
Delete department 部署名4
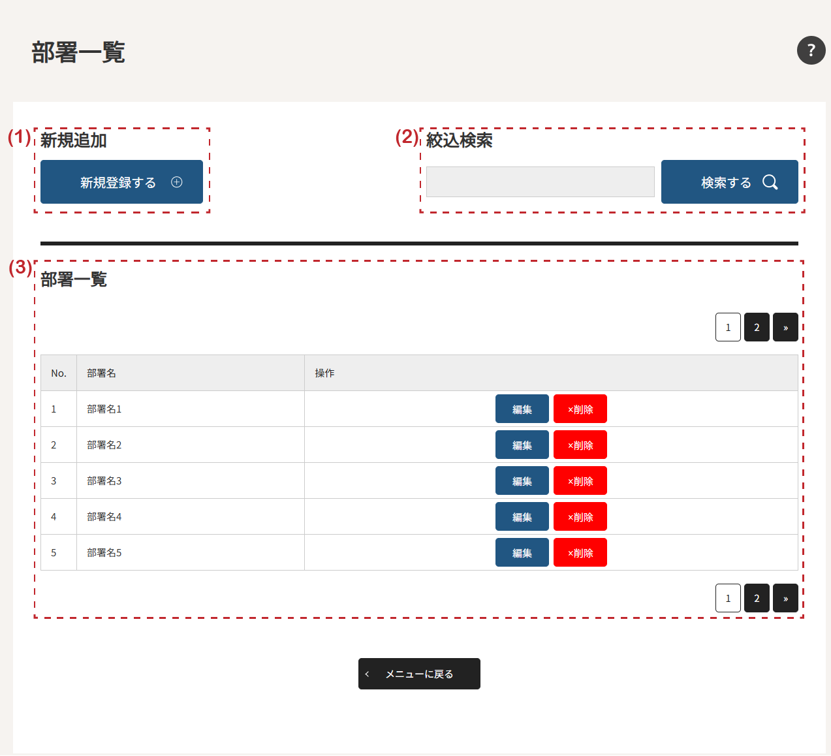[580, 517]
